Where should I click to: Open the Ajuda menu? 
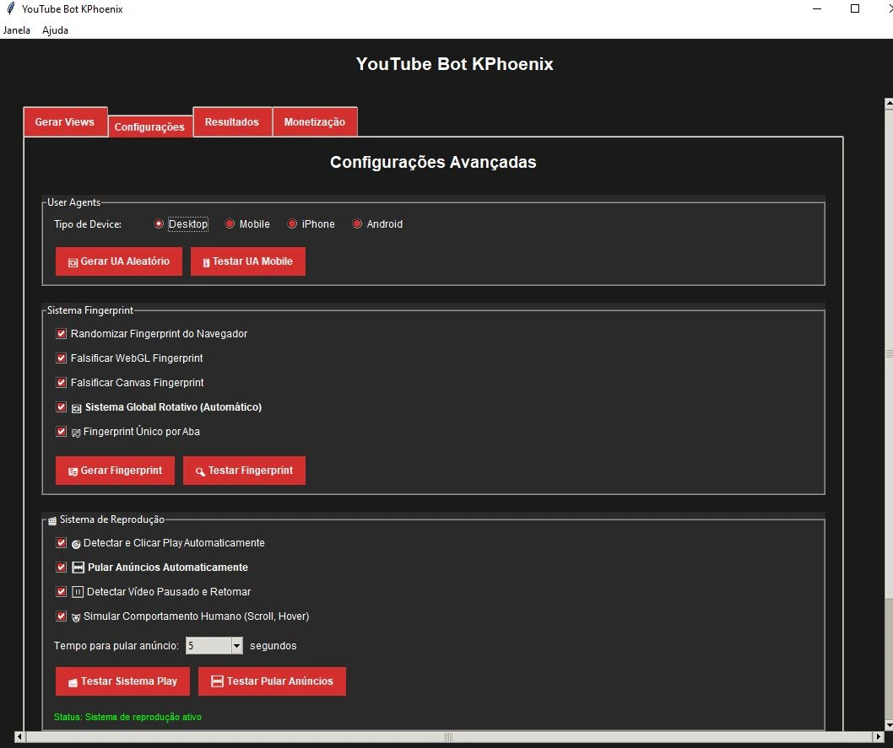[55, 30]
